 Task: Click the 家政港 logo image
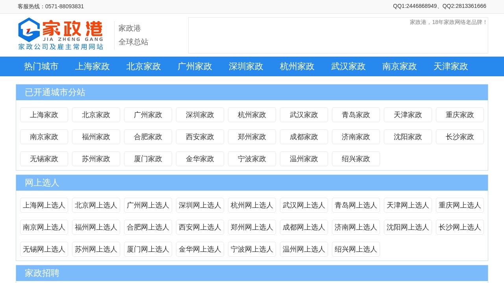tap(61, 34)
